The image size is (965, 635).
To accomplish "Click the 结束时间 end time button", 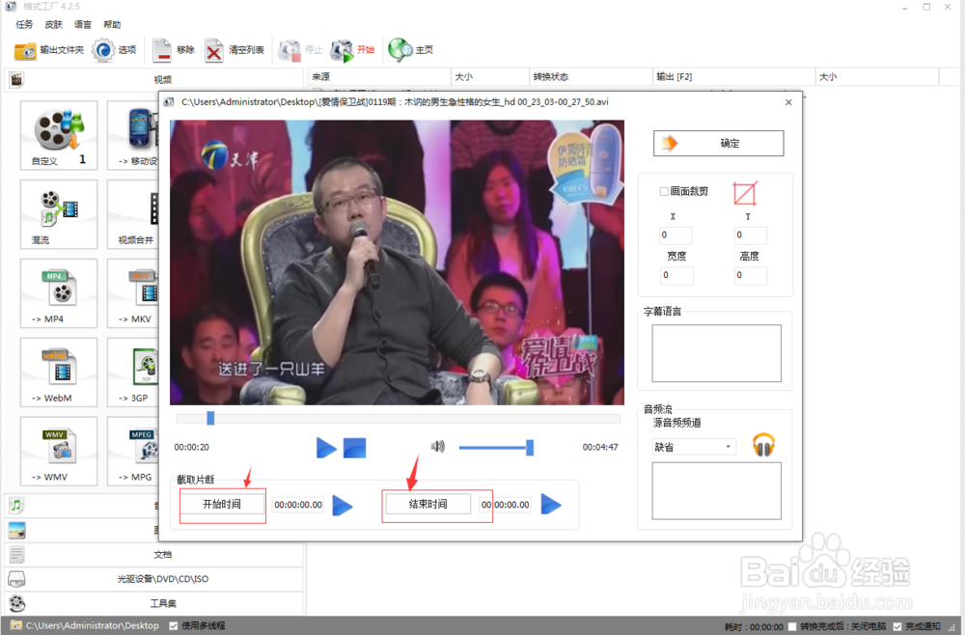I will tap(428, 505).
